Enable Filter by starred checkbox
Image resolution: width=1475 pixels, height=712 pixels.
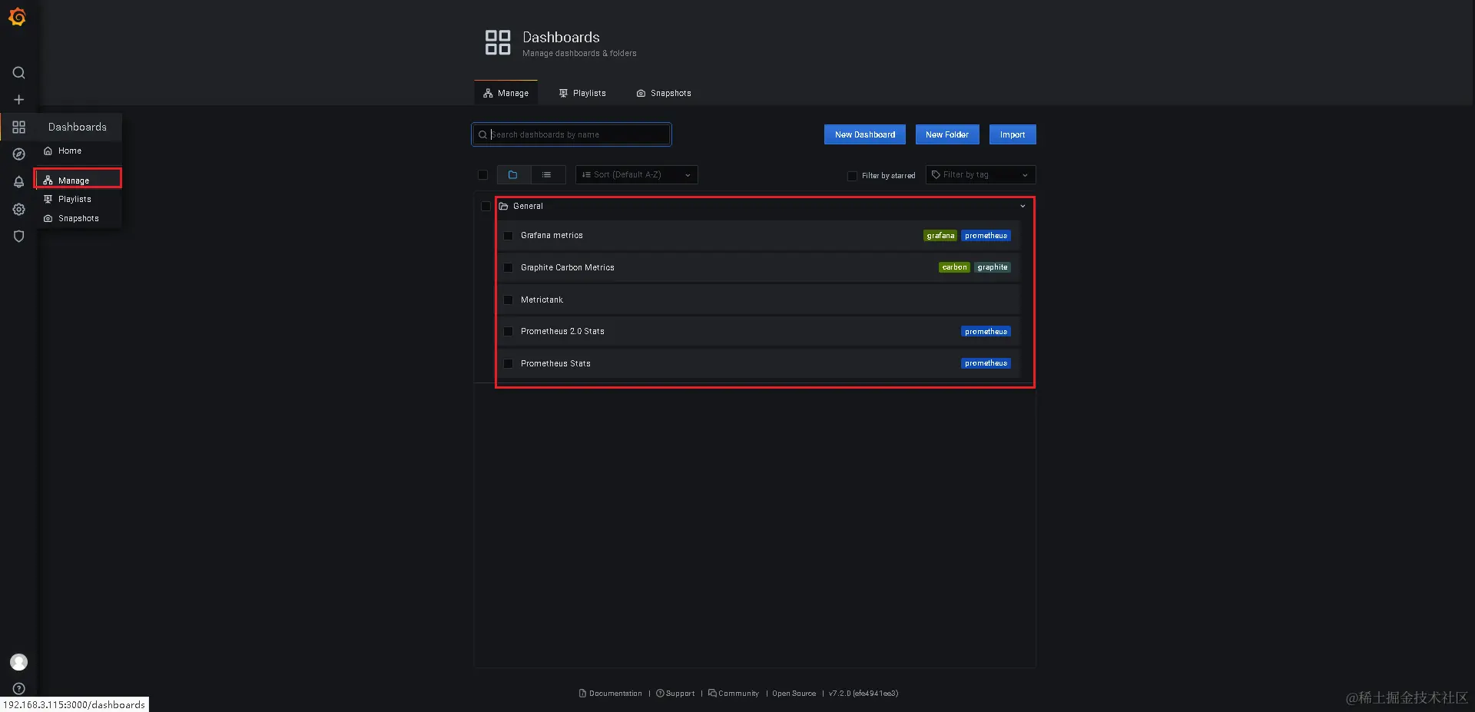pos(852,176)
